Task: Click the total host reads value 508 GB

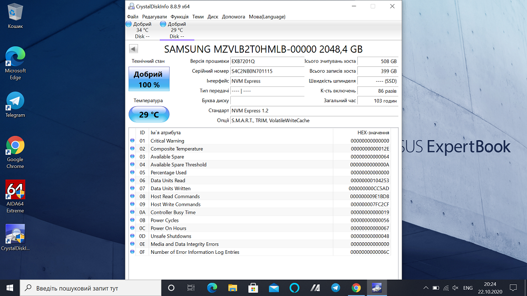Action: tap(378, 61)
